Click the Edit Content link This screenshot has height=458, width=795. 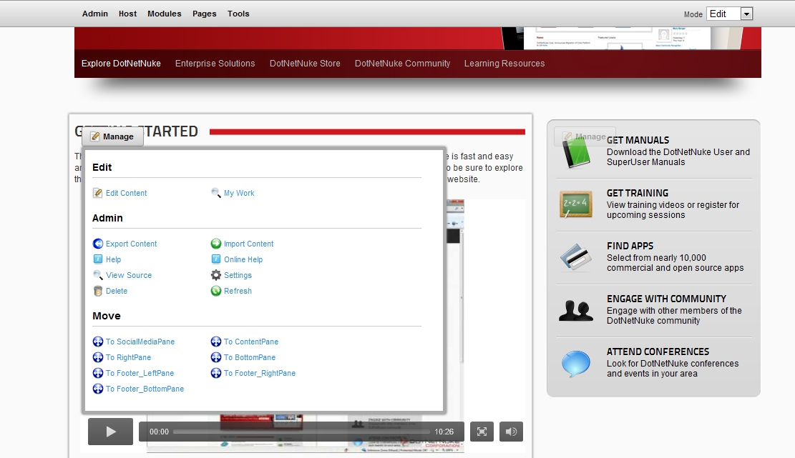[x=126, y=193]
